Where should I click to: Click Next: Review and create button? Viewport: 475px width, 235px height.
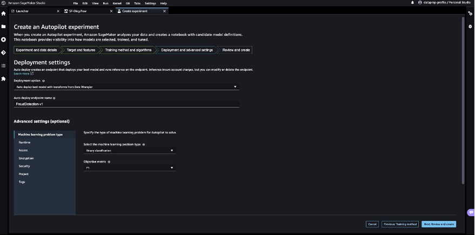(439, 224)
